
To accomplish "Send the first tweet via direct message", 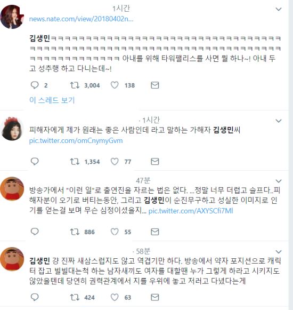I will [x=155, y=85].
